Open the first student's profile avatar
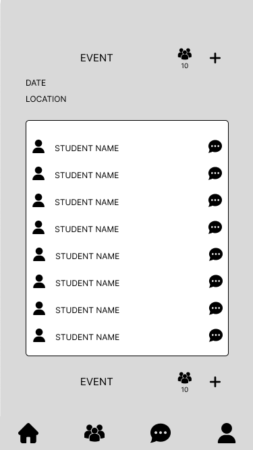 coord(38,146)
